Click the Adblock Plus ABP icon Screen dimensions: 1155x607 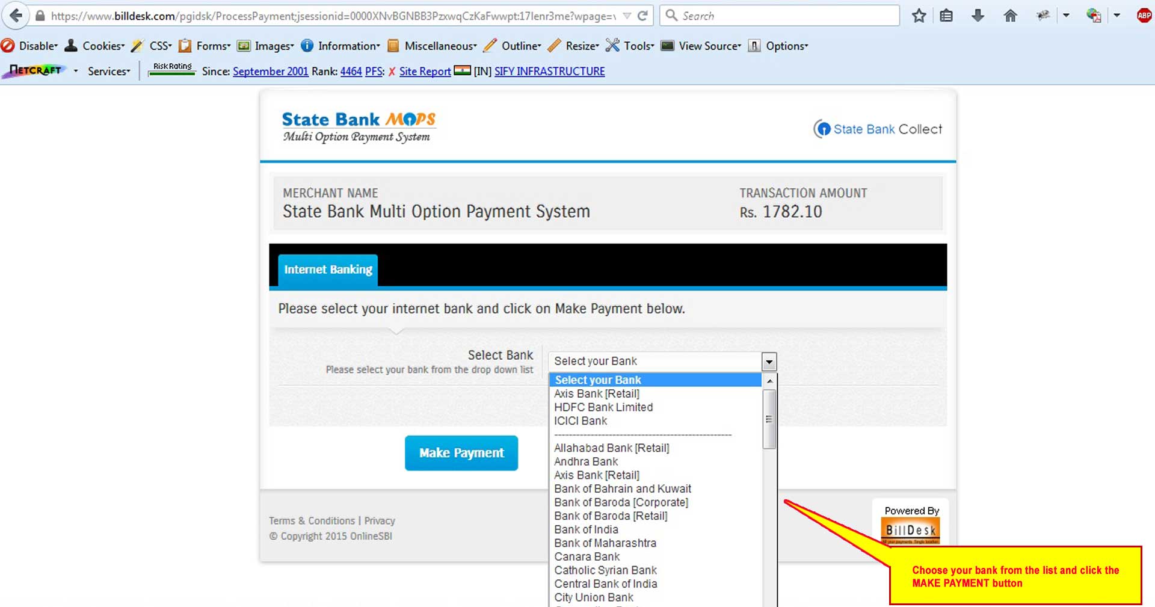pos(1144,16)
